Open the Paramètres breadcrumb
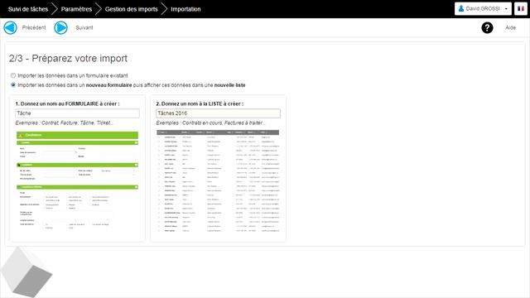The height and width of the screenshot is (298, 530). point(76,9)
